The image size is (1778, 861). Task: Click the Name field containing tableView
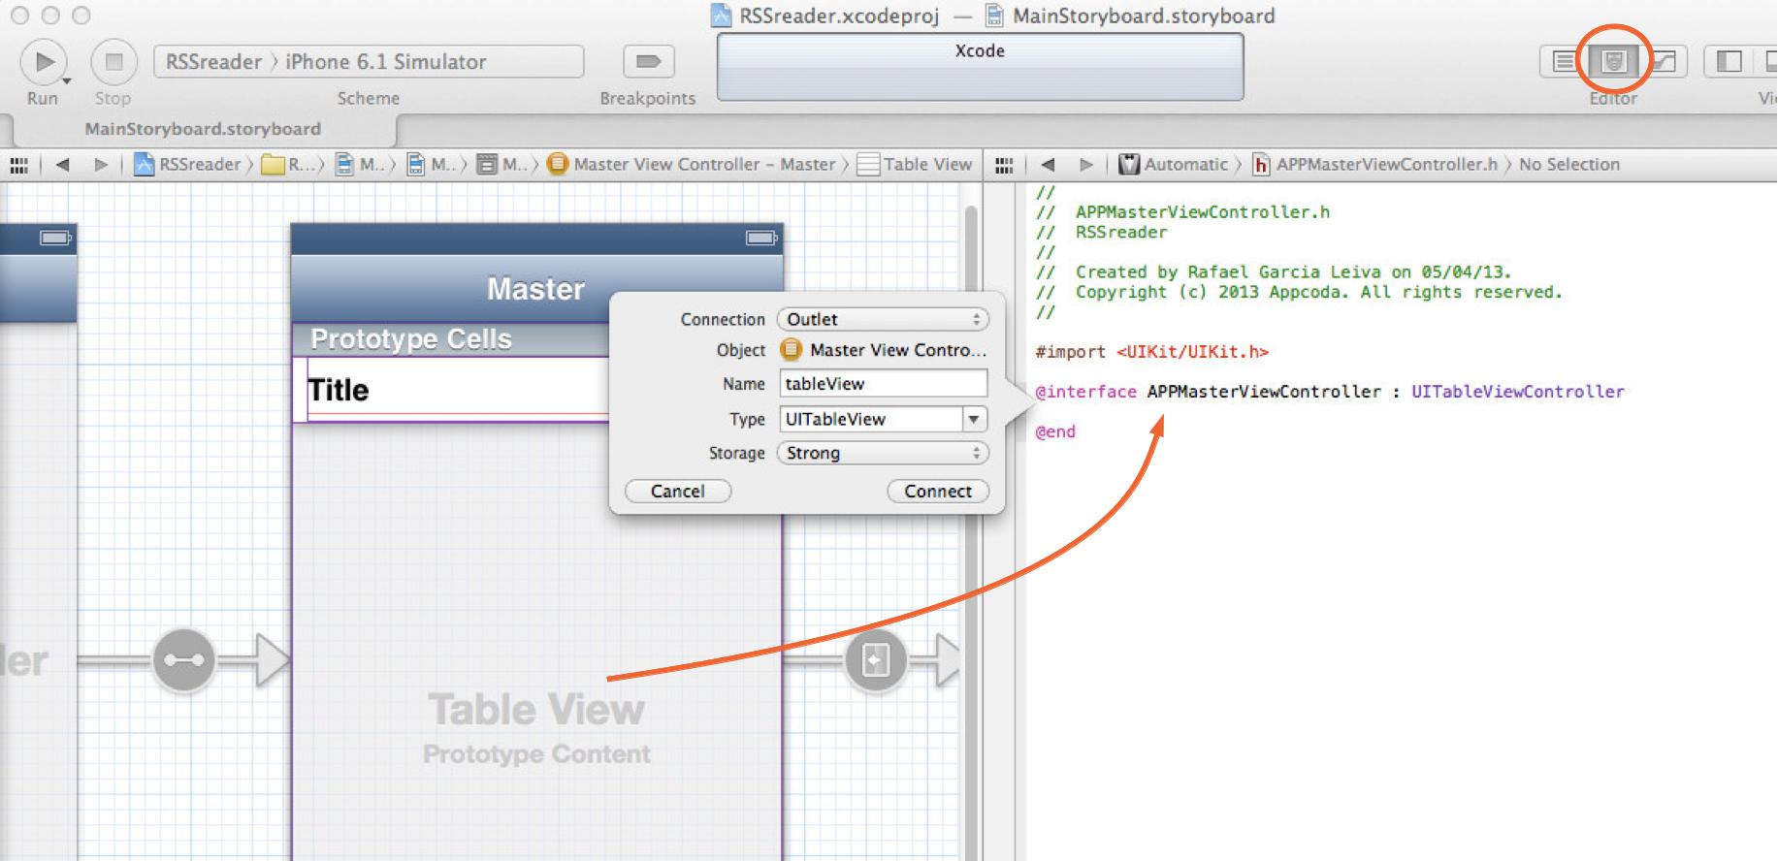(x=883, y=384)
